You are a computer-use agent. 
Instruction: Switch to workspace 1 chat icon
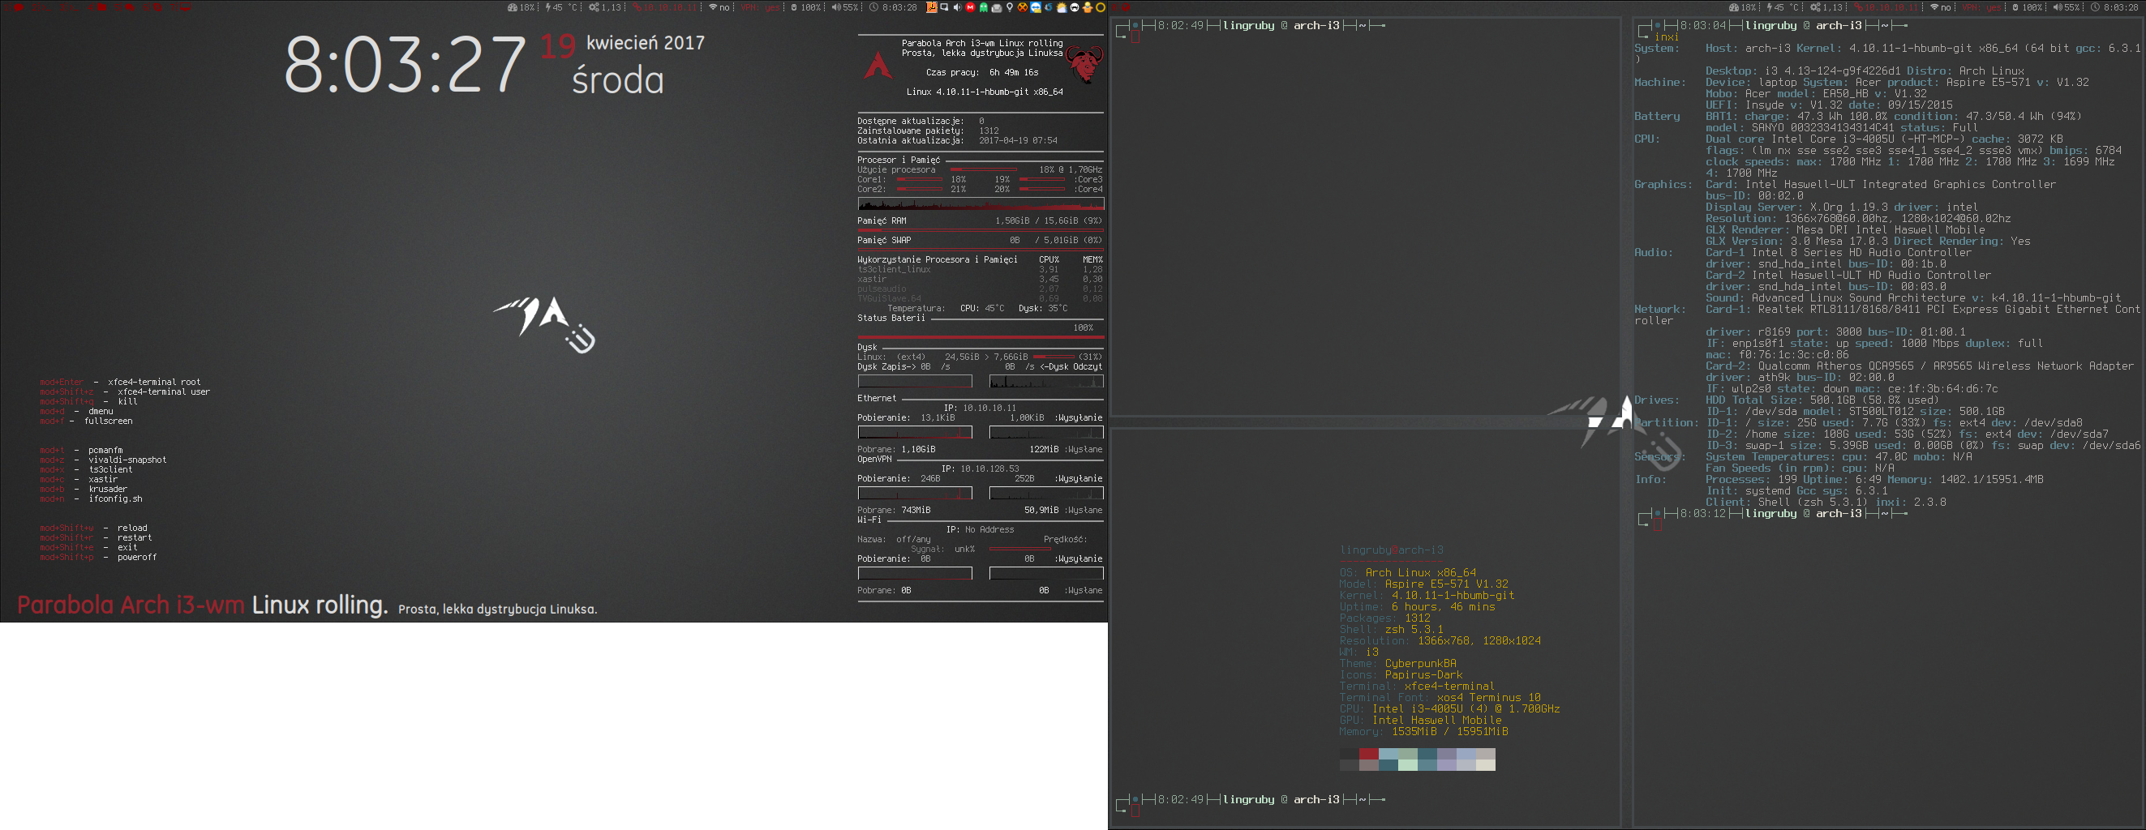coord(19,7)
